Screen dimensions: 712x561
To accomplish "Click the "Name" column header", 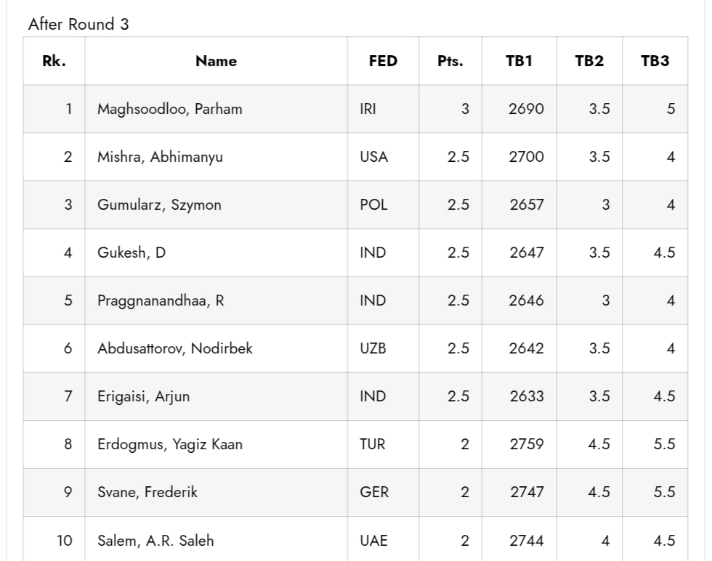I will click(x=216, y=62).
